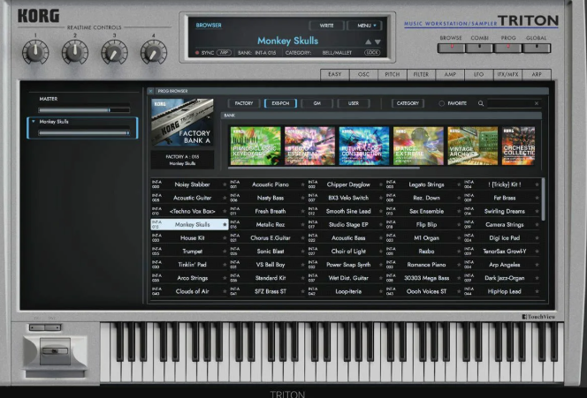Click realtime control knob 1

pos(35,52)
